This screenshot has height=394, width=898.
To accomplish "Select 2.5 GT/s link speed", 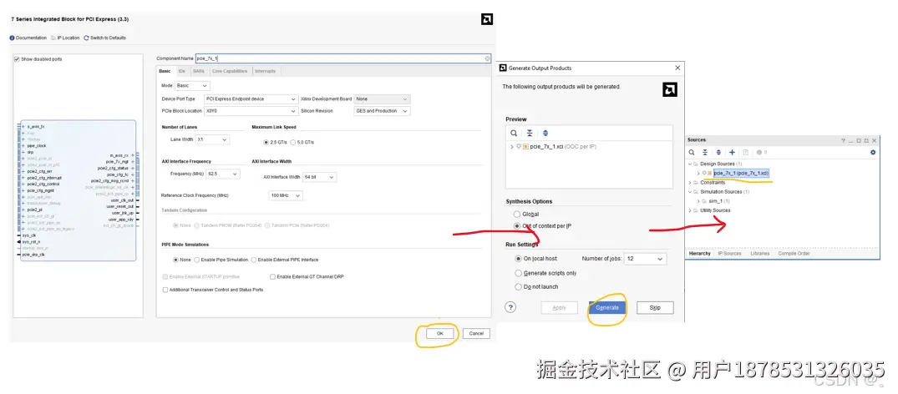I will click(x=266, y=142).
